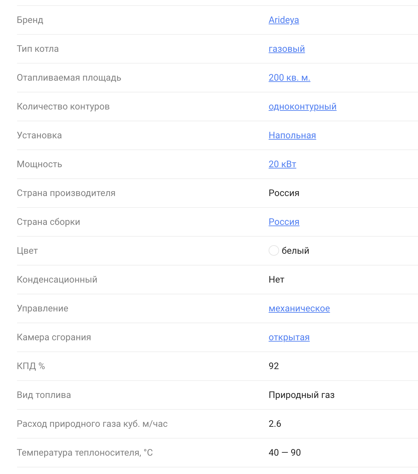Click the газовый boiler type link

click(x=287, y=49)
